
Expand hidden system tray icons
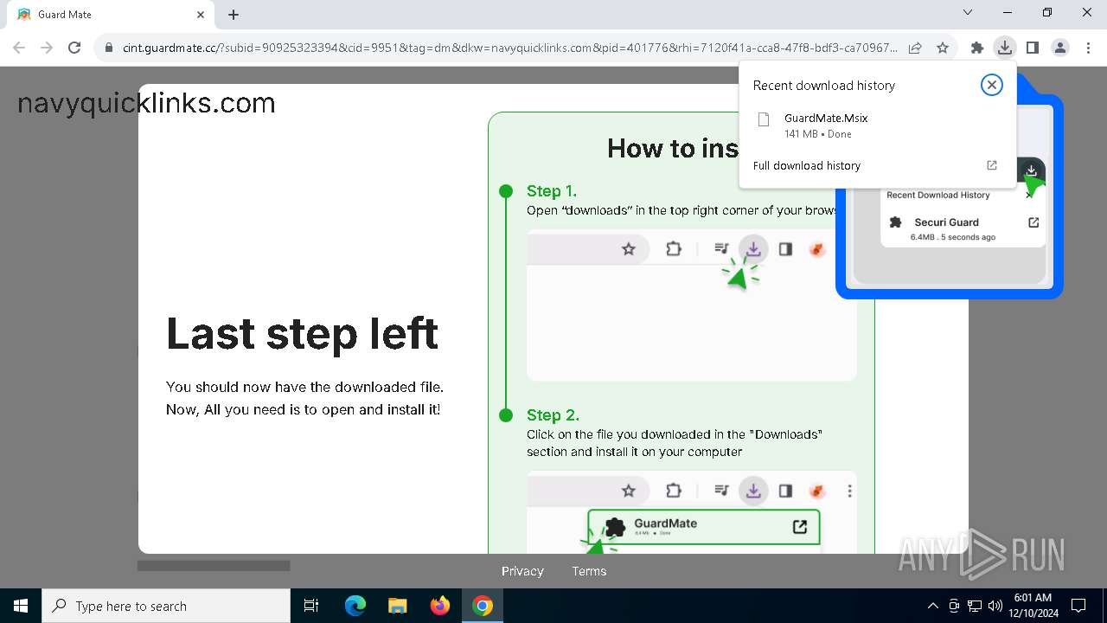pos(932,606)
